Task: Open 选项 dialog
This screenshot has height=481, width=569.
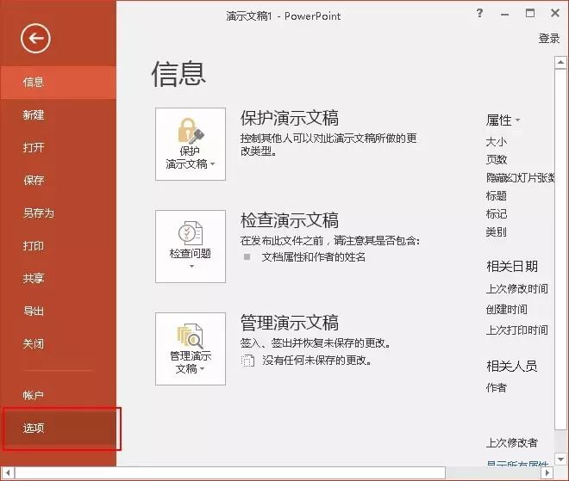Action: tap(58, 429)
